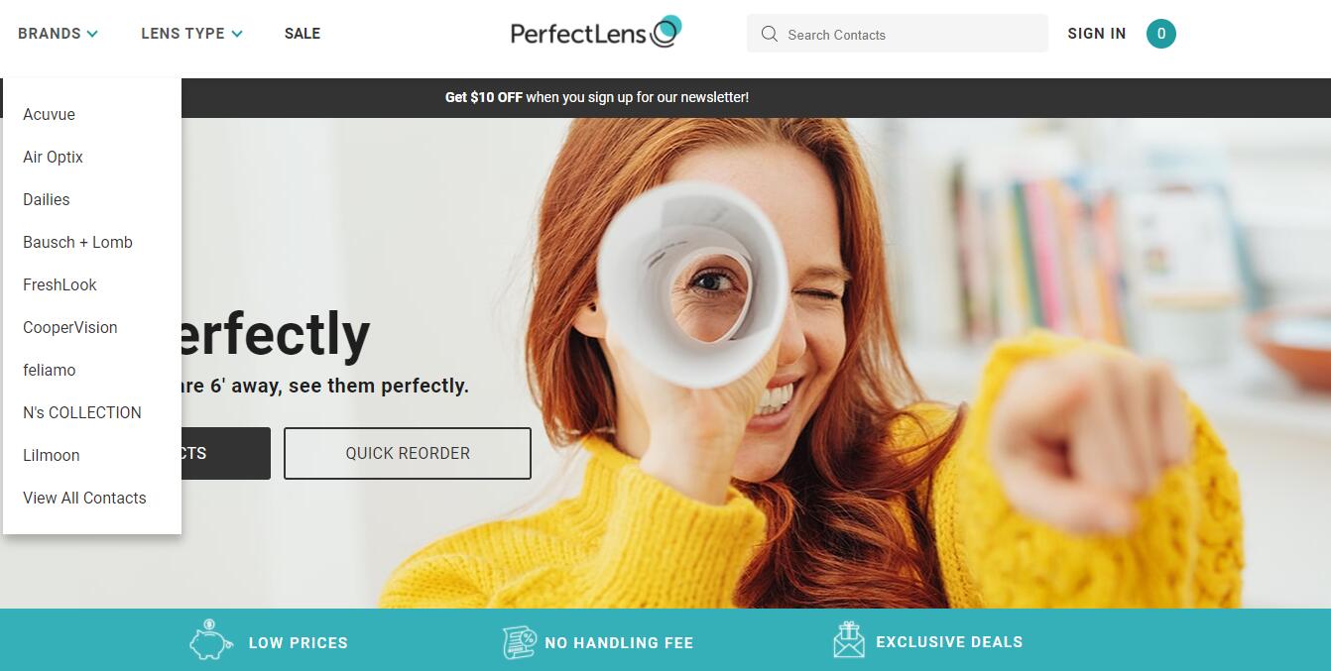Click the Exclusive Deals envelope icon
The height and width of the screenshot is (671, 1331).
tap(848, 639)
